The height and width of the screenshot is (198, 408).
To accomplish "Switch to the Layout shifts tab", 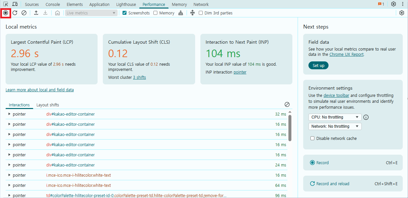I will [x=48, y=105].
